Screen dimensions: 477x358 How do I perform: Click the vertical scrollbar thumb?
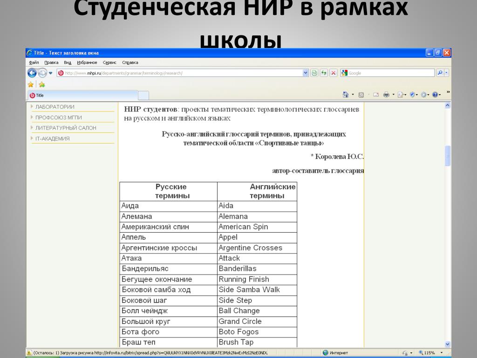click(448, 156)
